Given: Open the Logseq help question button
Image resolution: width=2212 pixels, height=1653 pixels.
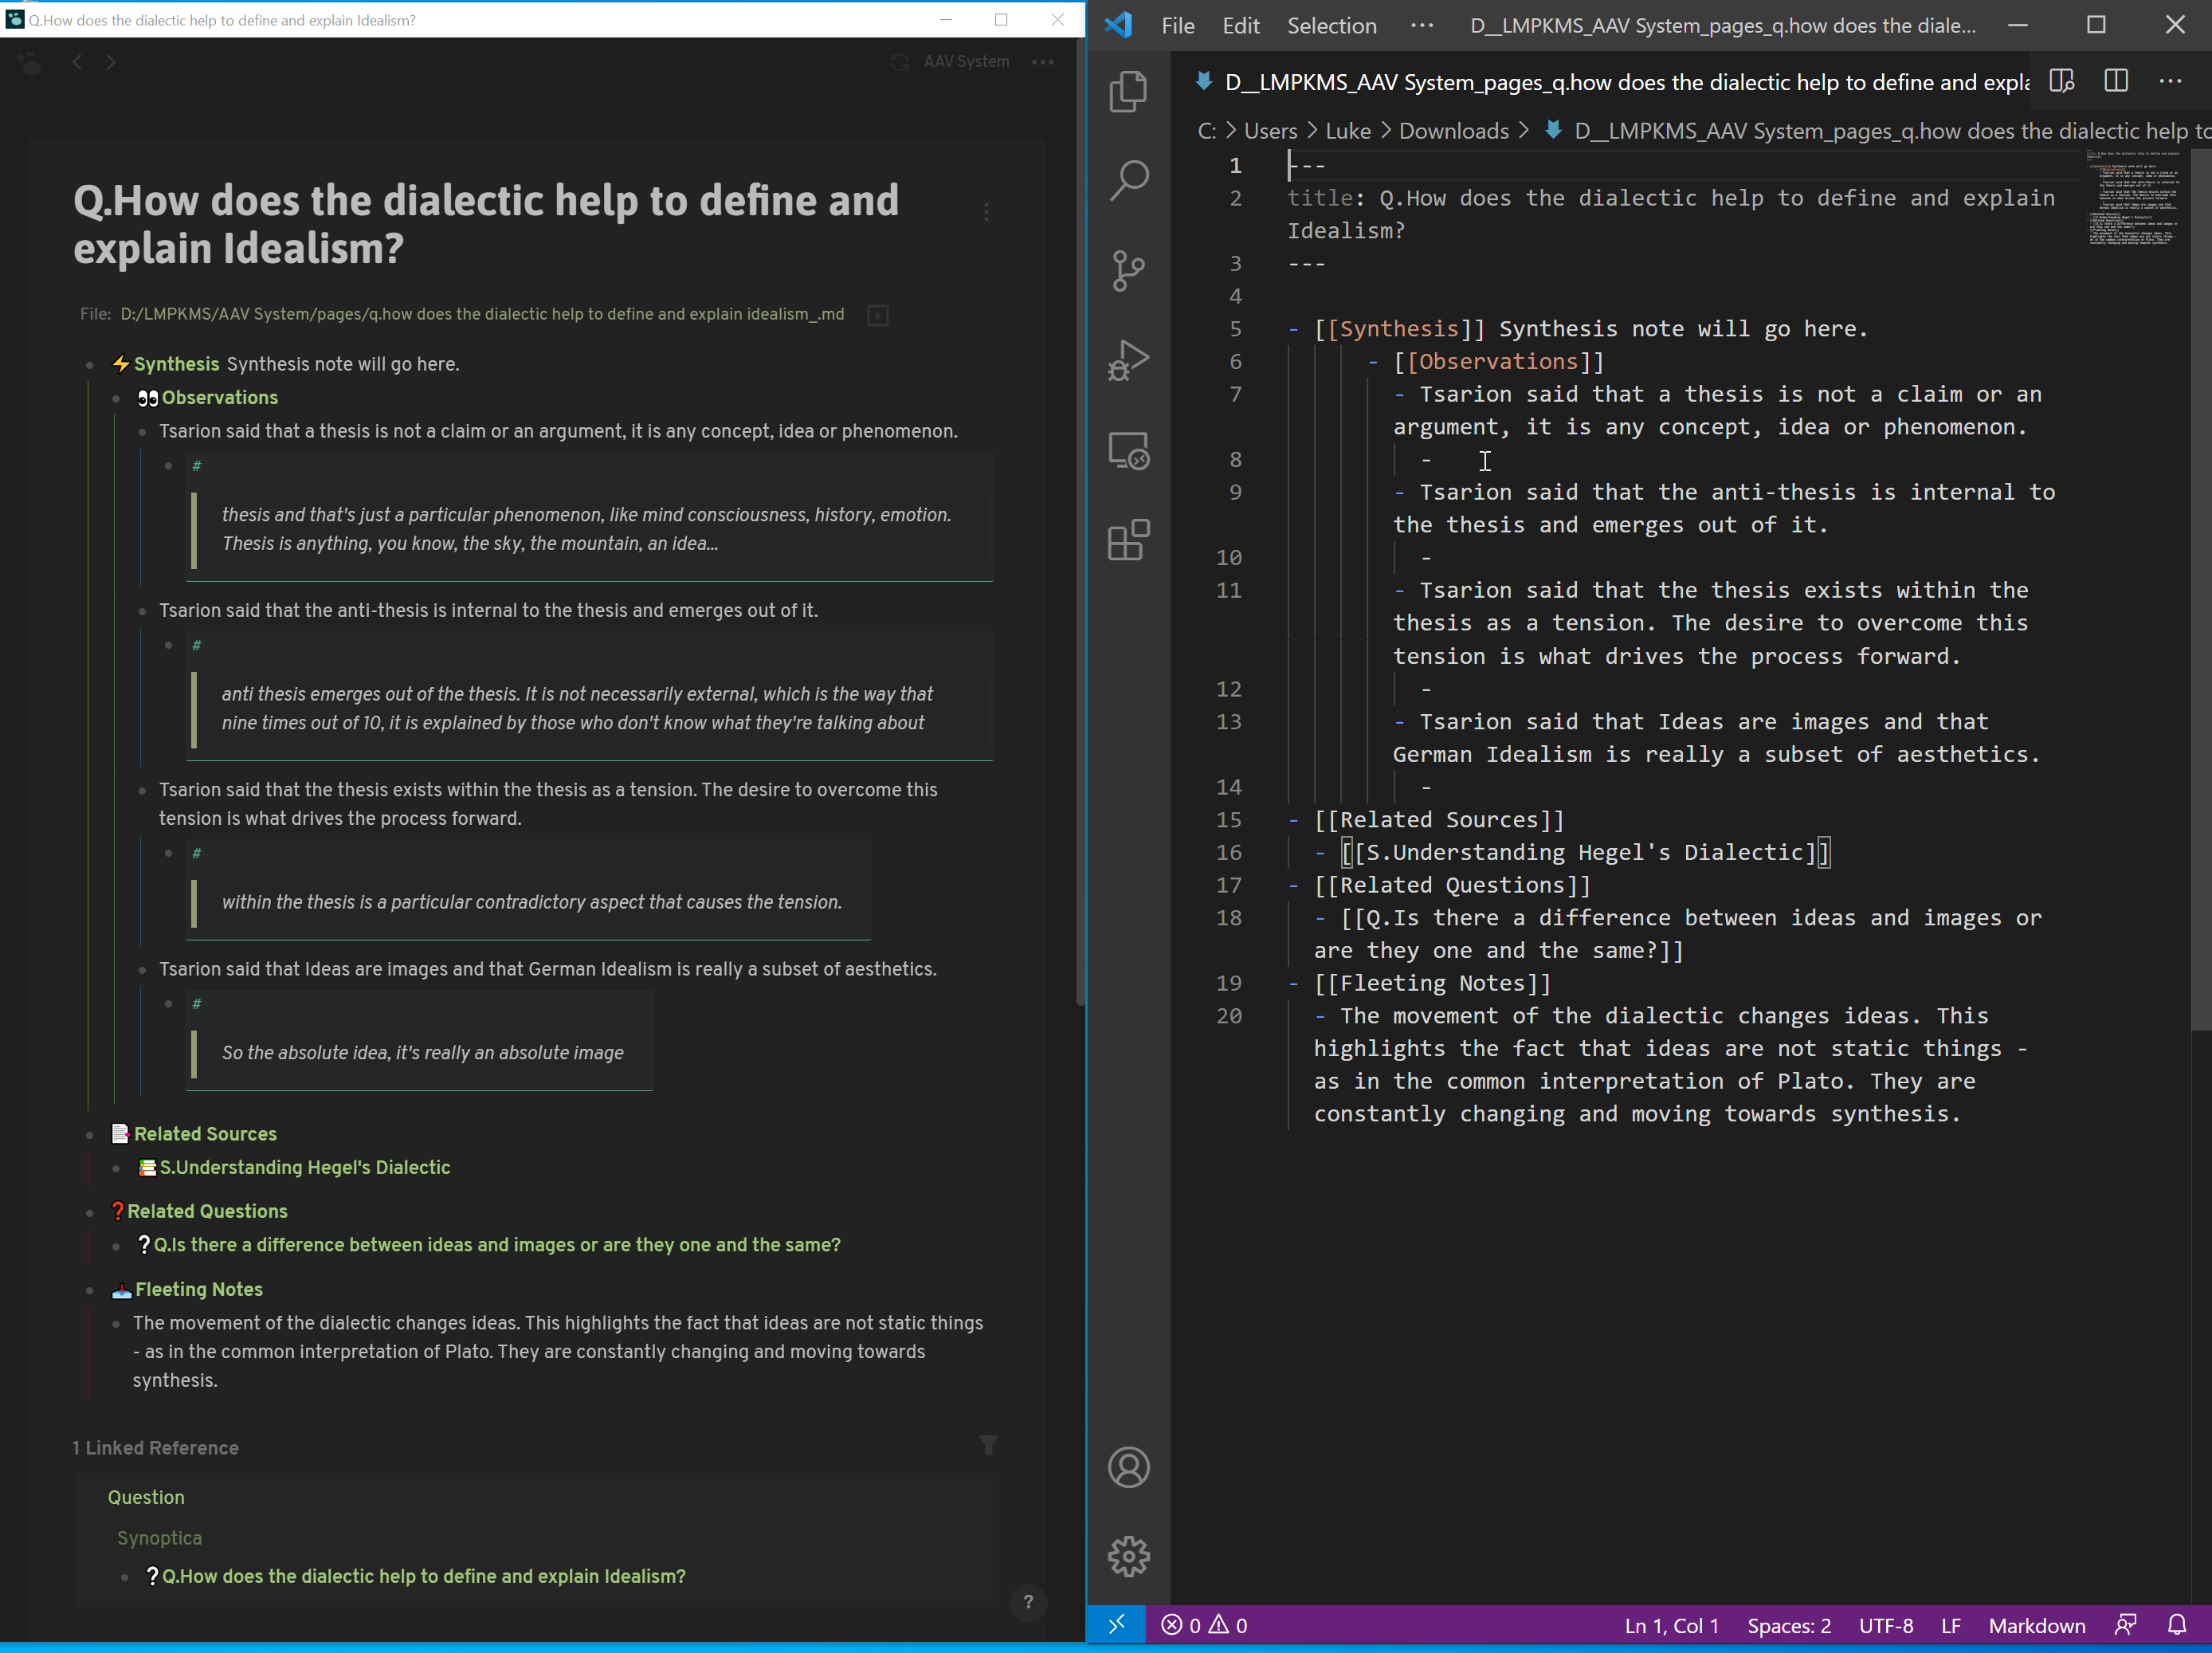Looking at the screenshot, I should point(1028,1602).
